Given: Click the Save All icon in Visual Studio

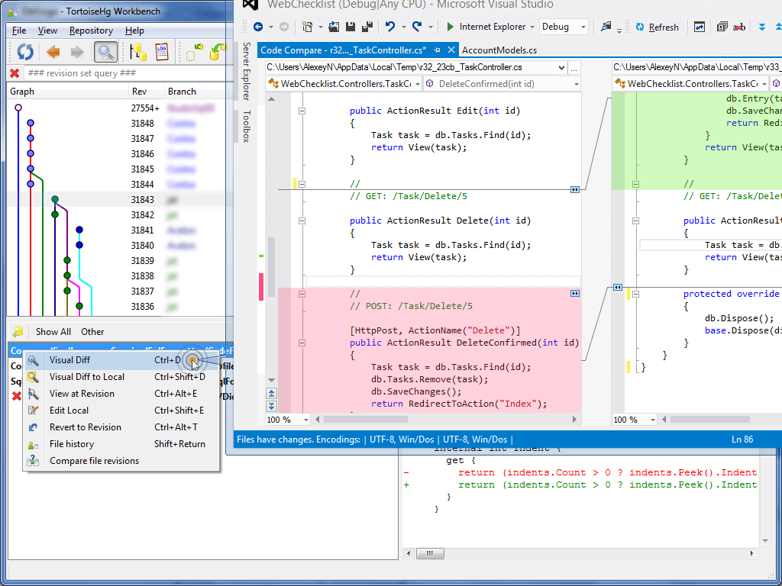Looking at the screenshot, I should pos(367,27).
